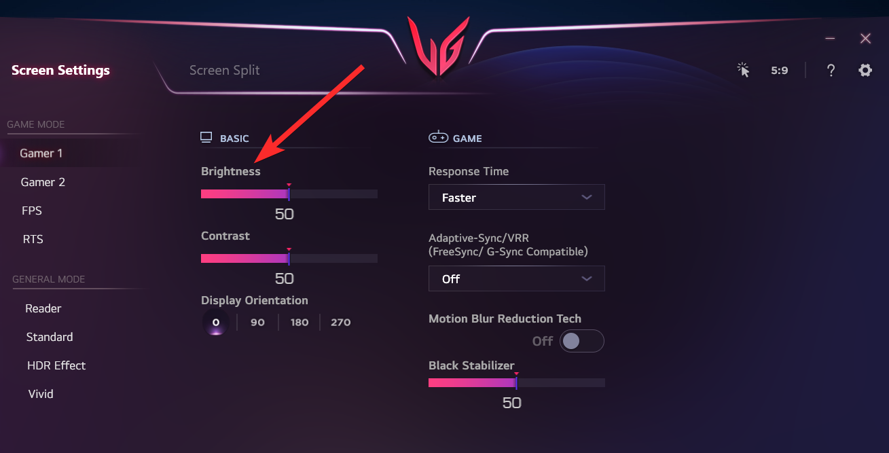Select the FPS game mode
Screen dimensions: 889x453
coord(31,211)
